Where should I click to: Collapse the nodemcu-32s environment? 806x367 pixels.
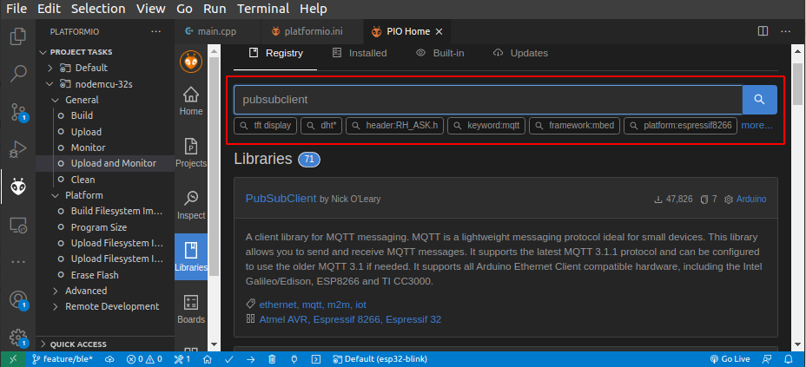[50, 83]
